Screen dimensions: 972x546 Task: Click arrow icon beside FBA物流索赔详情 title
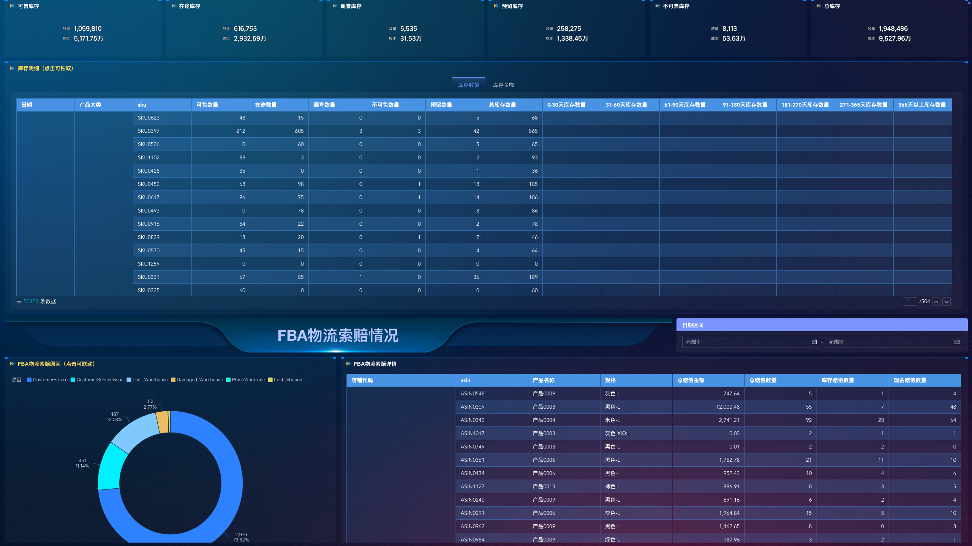(348, 364)
